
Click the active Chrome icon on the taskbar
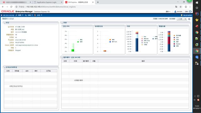[197, 51]
